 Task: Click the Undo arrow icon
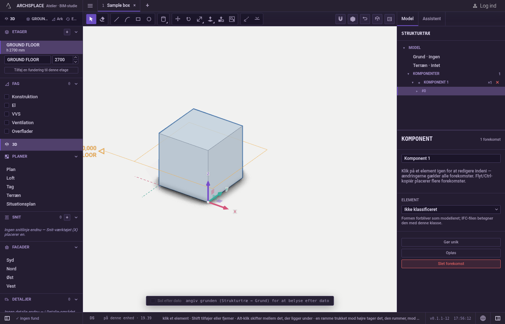pyautogui.click(x=365, y=19)
